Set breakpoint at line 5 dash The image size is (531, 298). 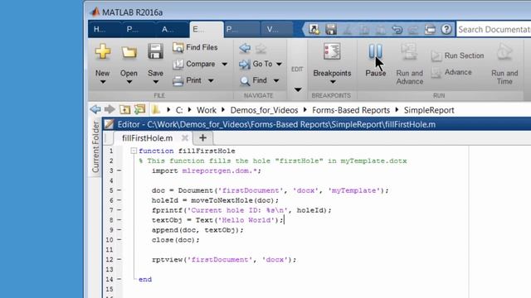tap(119, 190)
